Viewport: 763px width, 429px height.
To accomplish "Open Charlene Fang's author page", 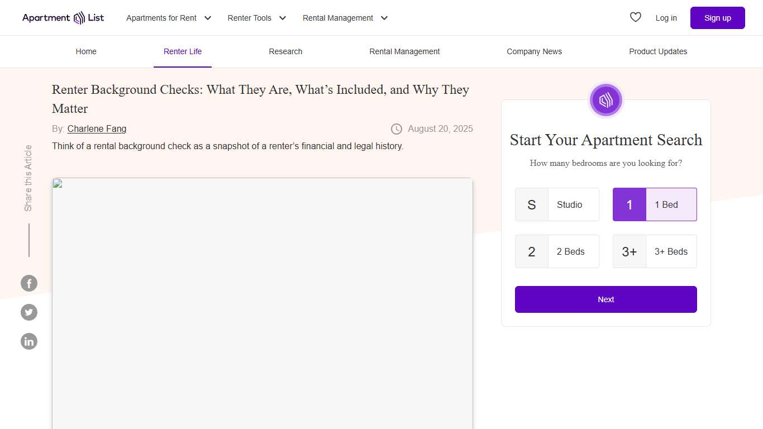I will pos(97,128).
